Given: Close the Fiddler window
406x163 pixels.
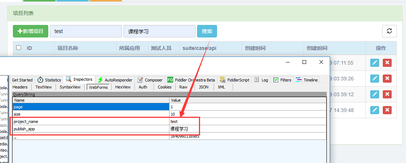Looking at the screenshot, I should click(321, 62).
